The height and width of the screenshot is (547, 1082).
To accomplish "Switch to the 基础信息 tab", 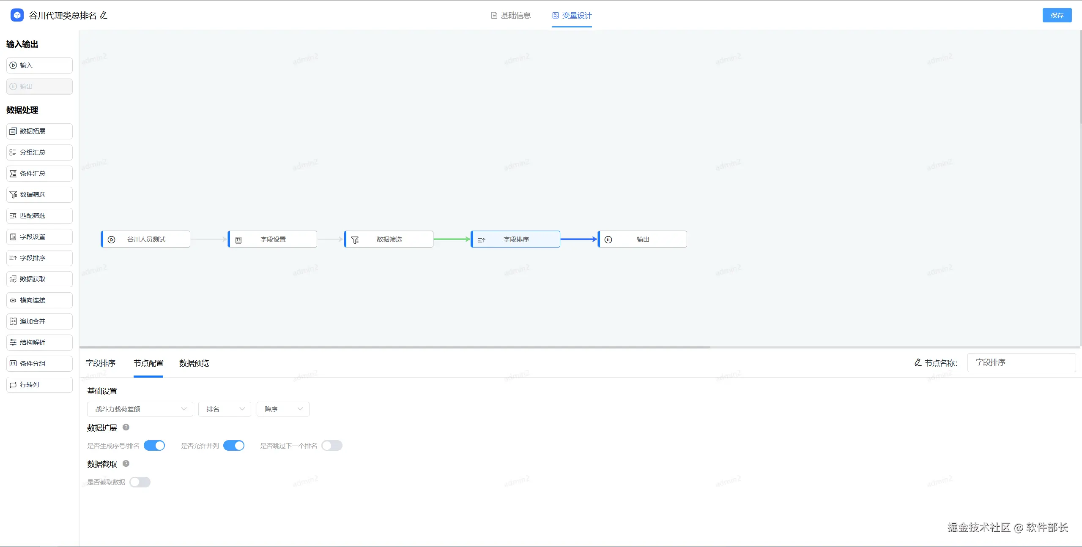I will coord(511,16).
